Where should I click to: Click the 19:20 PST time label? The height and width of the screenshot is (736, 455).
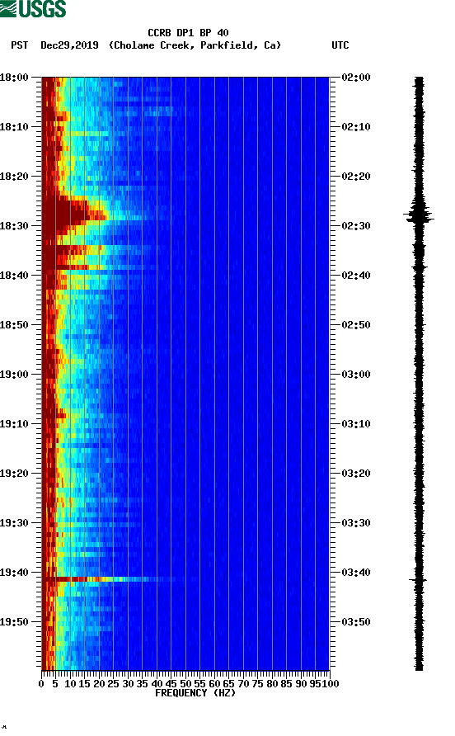(x=14, y=473)
